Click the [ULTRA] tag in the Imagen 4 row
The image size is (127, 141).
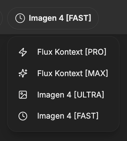click(x=89, y=95)
